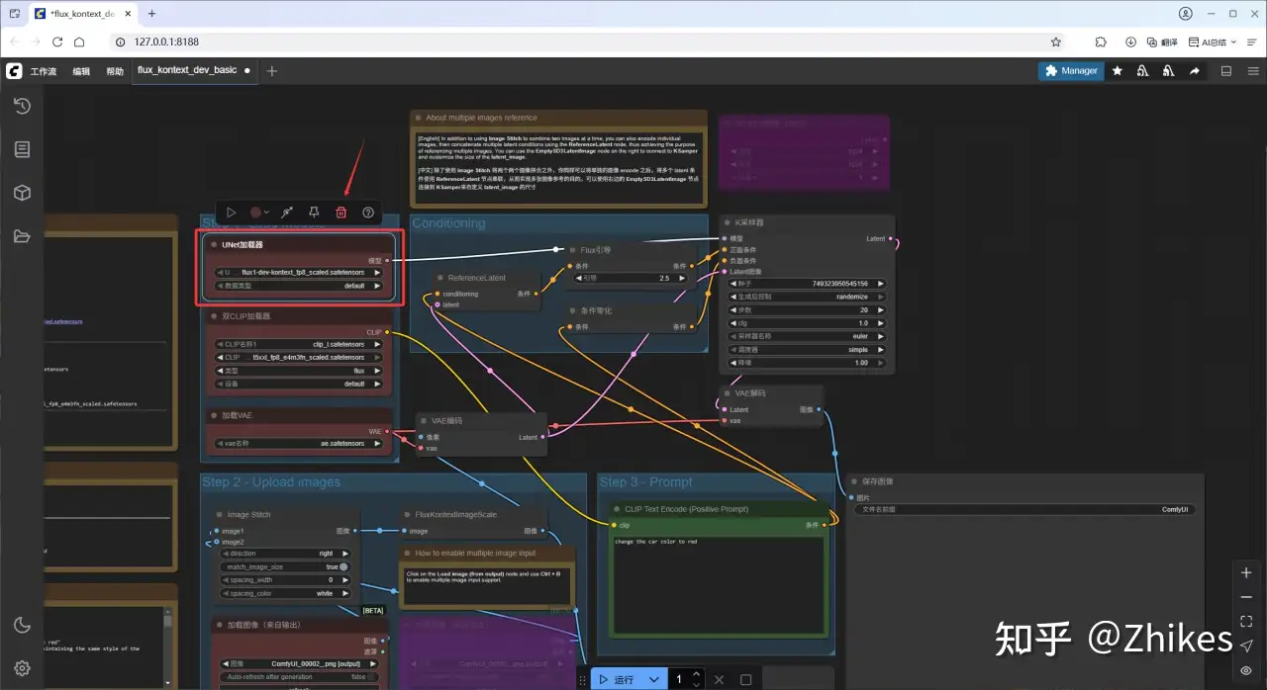The height and width of the screenshot is (690, 1267).
Task: Pin the selected UNet node
Action: pyautogui.click(x=314, y=213)
